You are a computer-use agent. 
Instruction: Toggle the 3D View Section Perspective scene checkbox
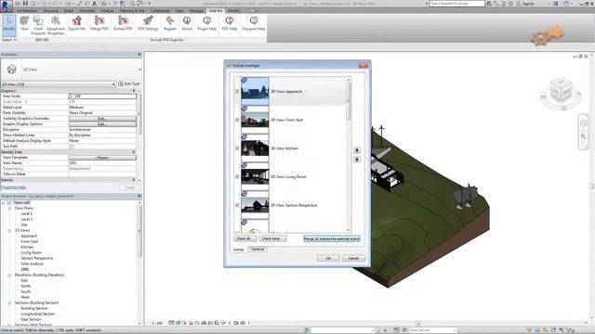click(237, 205)
